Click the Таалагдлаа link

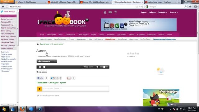pyautogui.click(x=42, y=83)
